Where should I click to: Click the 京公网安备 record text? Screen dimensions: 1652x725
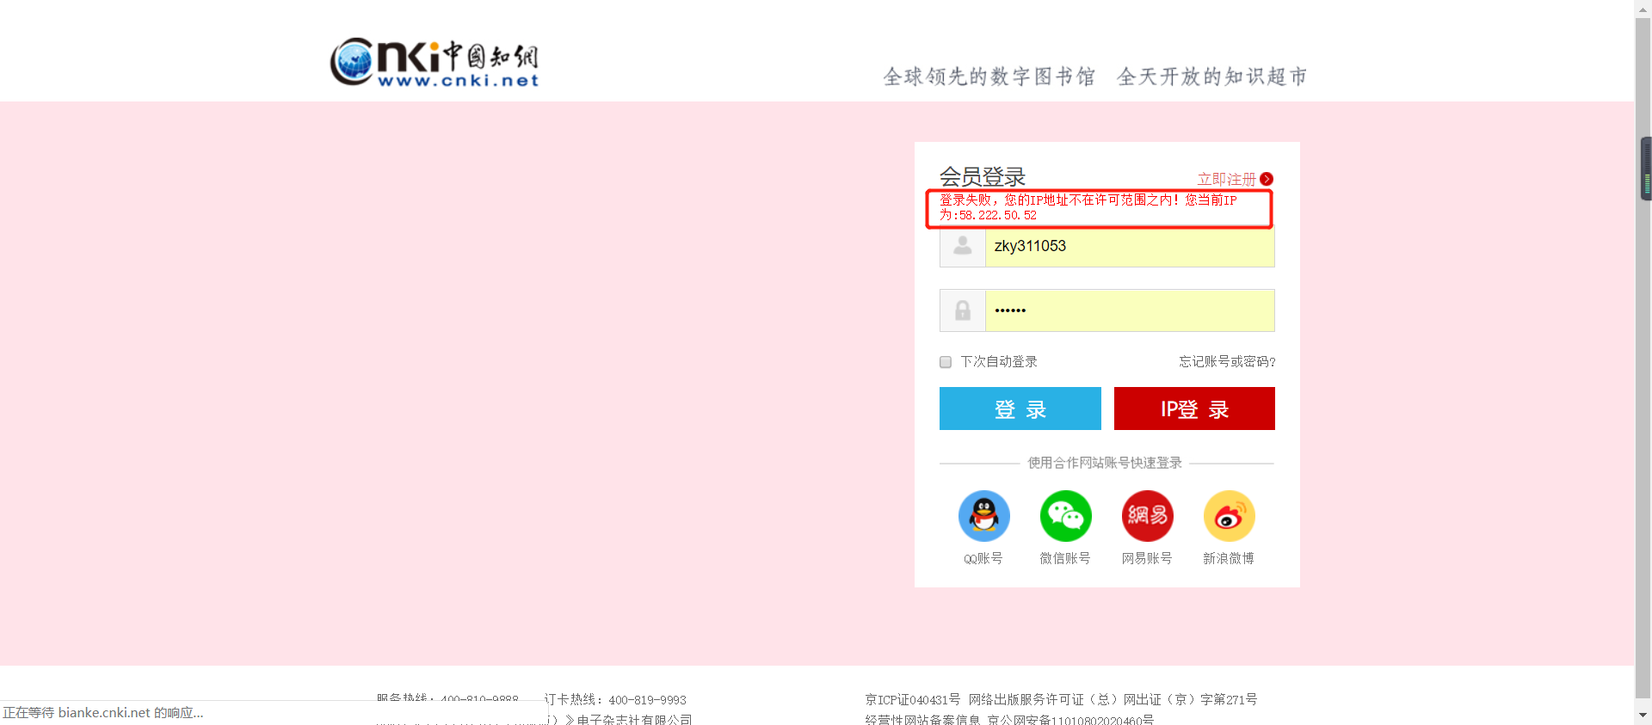[x=1070, y=720]
